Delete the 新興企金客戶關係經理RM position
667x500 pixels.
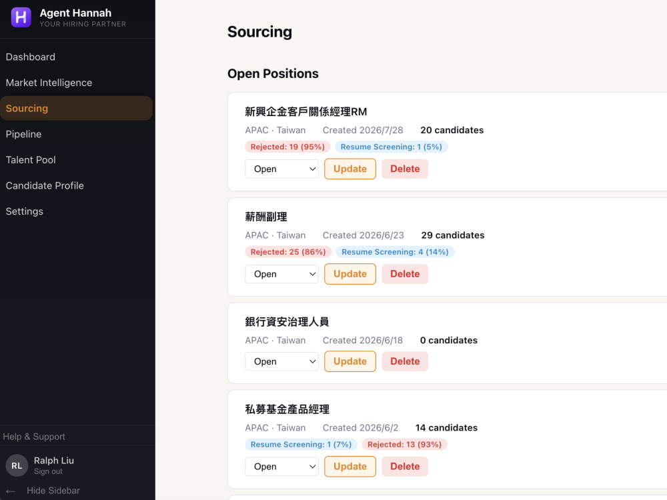(x=405, y=169)
